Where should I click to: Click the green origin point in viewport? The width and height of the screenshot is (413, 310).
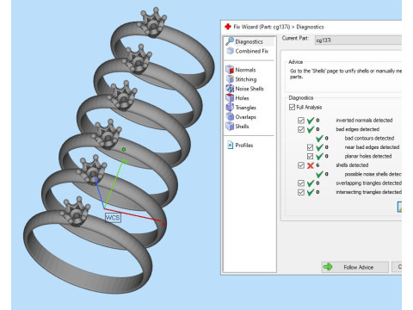click(124, 149)
